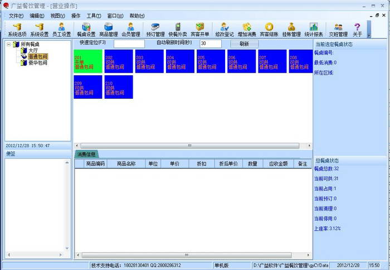Click the 单机版 status bar entry
This screenshot has width=390, height=270.
pos(221,266)
